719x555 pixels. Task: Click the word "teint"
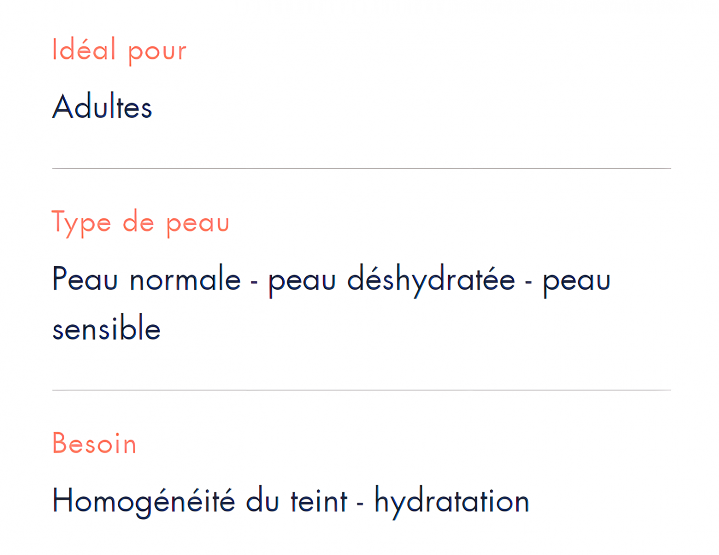(x=319, y=501)
